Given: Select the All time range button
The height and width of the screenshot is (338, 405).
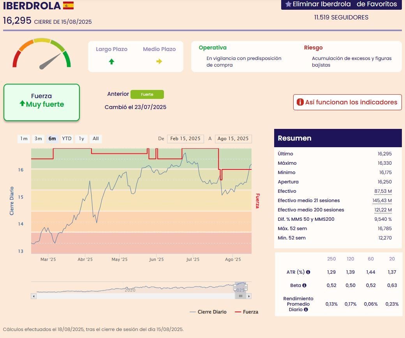Looking at the screenshot, I should coord(96,139).
